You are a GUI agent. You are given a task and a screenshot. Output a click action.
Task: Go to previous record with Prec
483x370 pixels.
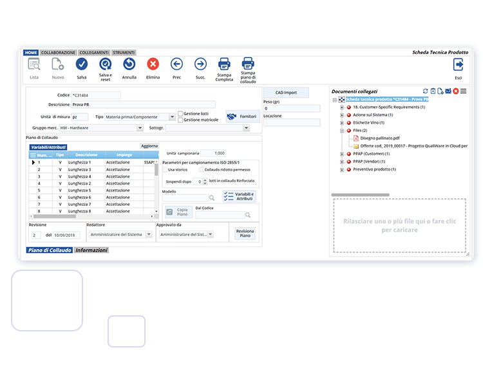point(176,64)
